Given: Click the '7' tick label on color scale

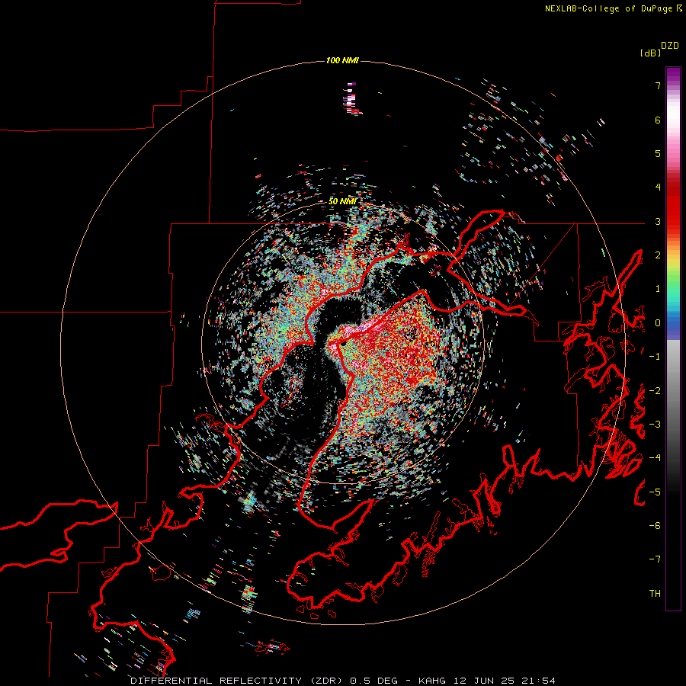Looking at the screenshot, I should 658,85.
